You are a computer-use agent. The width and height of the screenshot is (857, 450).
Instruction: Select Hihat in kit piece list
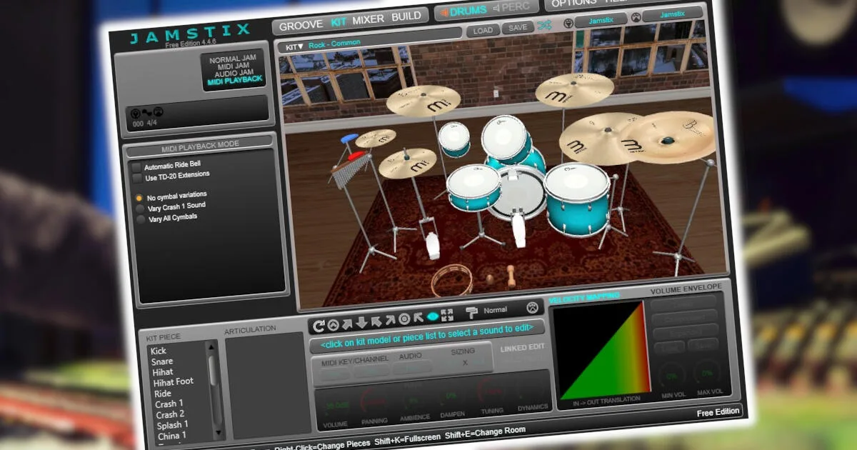coord(163,372)
